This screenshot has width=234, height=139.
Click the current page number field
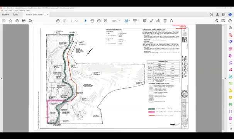[72, 21]
